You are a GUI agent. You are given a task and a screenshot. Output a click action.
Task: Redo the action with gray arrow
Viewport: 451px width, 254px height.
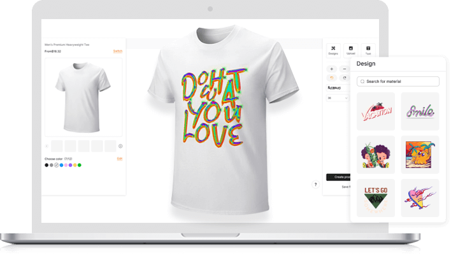[344, 78]
